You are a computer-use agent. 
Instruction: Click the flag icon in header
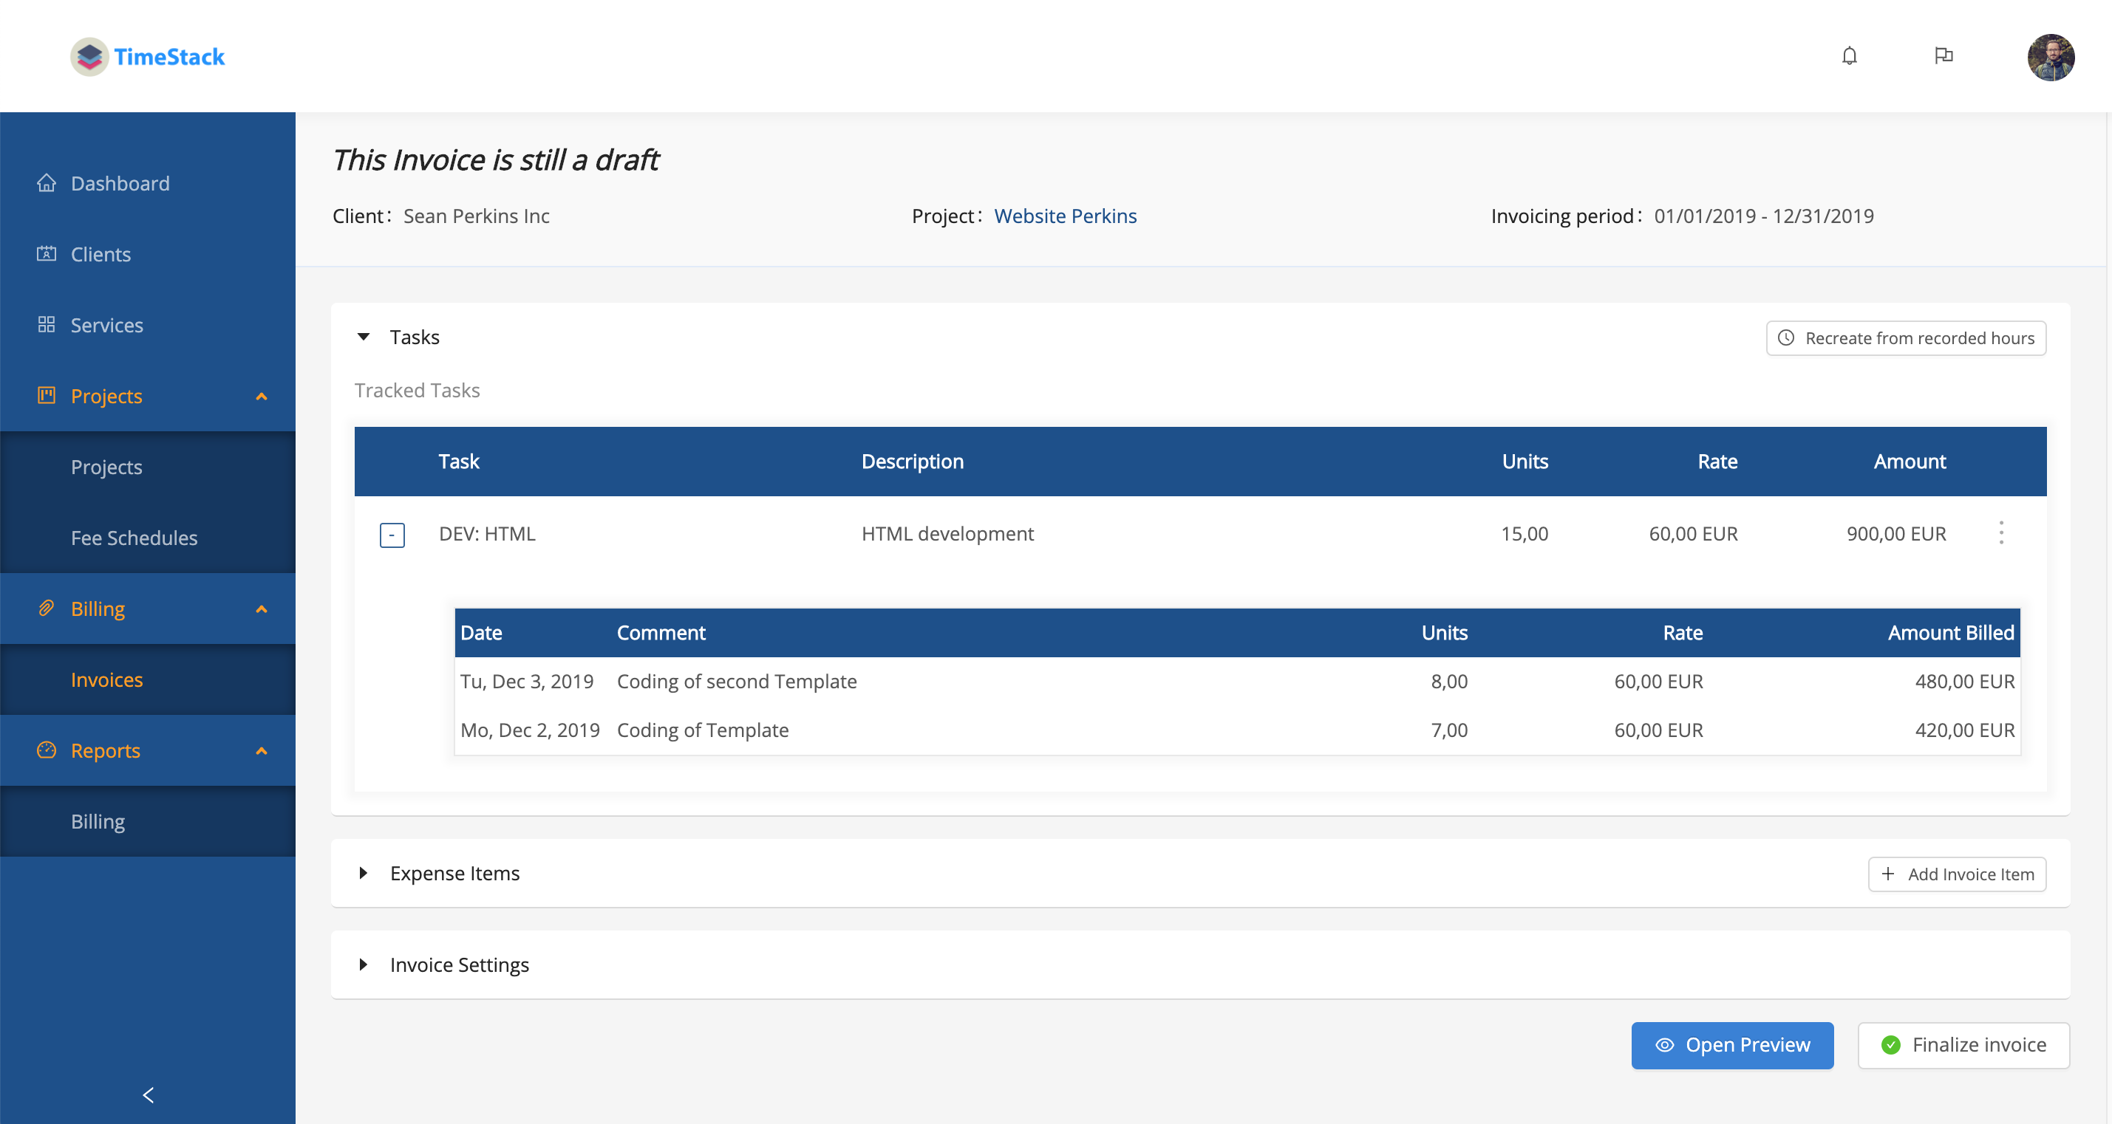pos(1943,55)
